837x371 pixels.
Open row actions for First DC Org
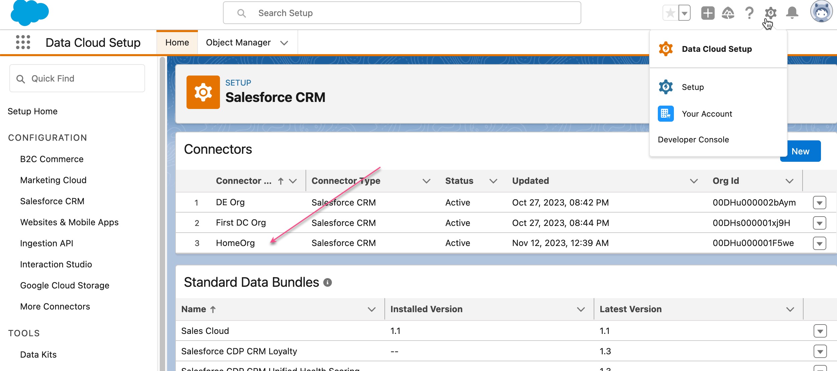click(819, 223)
